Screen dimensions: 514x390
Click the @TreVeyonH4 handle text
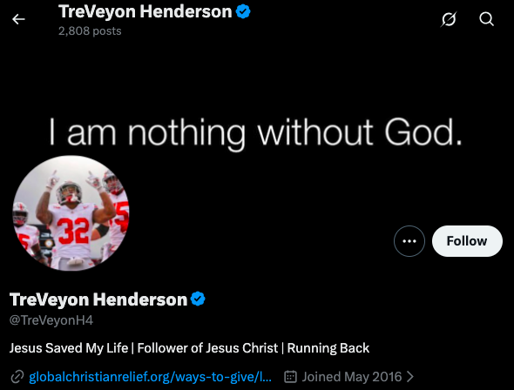click(51, 320)
